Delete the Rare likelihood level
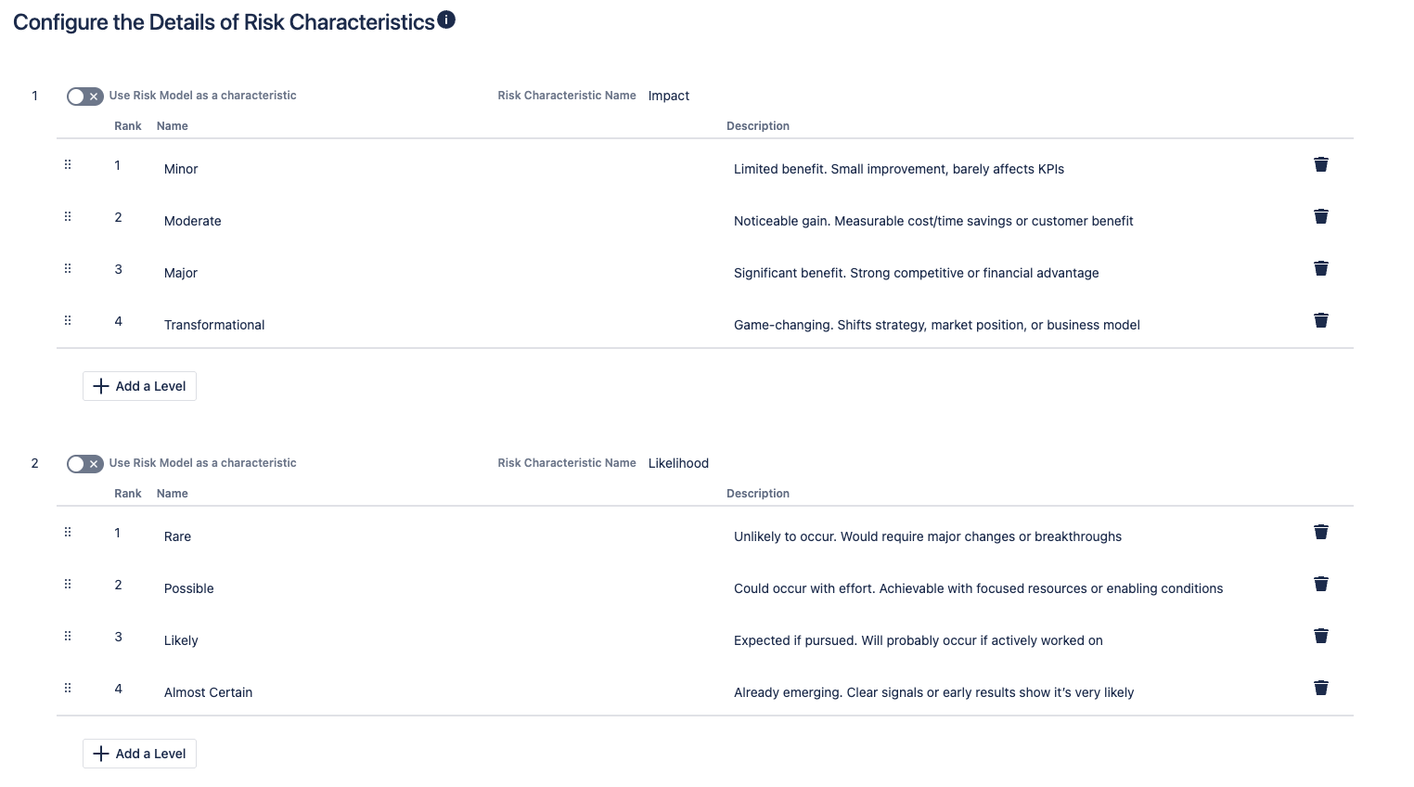 [x=1321, y=532]
